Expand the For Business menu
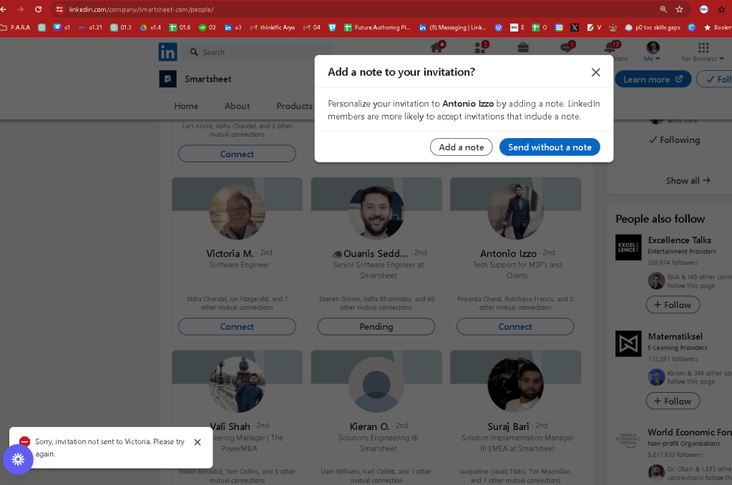This screenshot has width=732, height=485. pyautogui.click(x=703, y=52)
